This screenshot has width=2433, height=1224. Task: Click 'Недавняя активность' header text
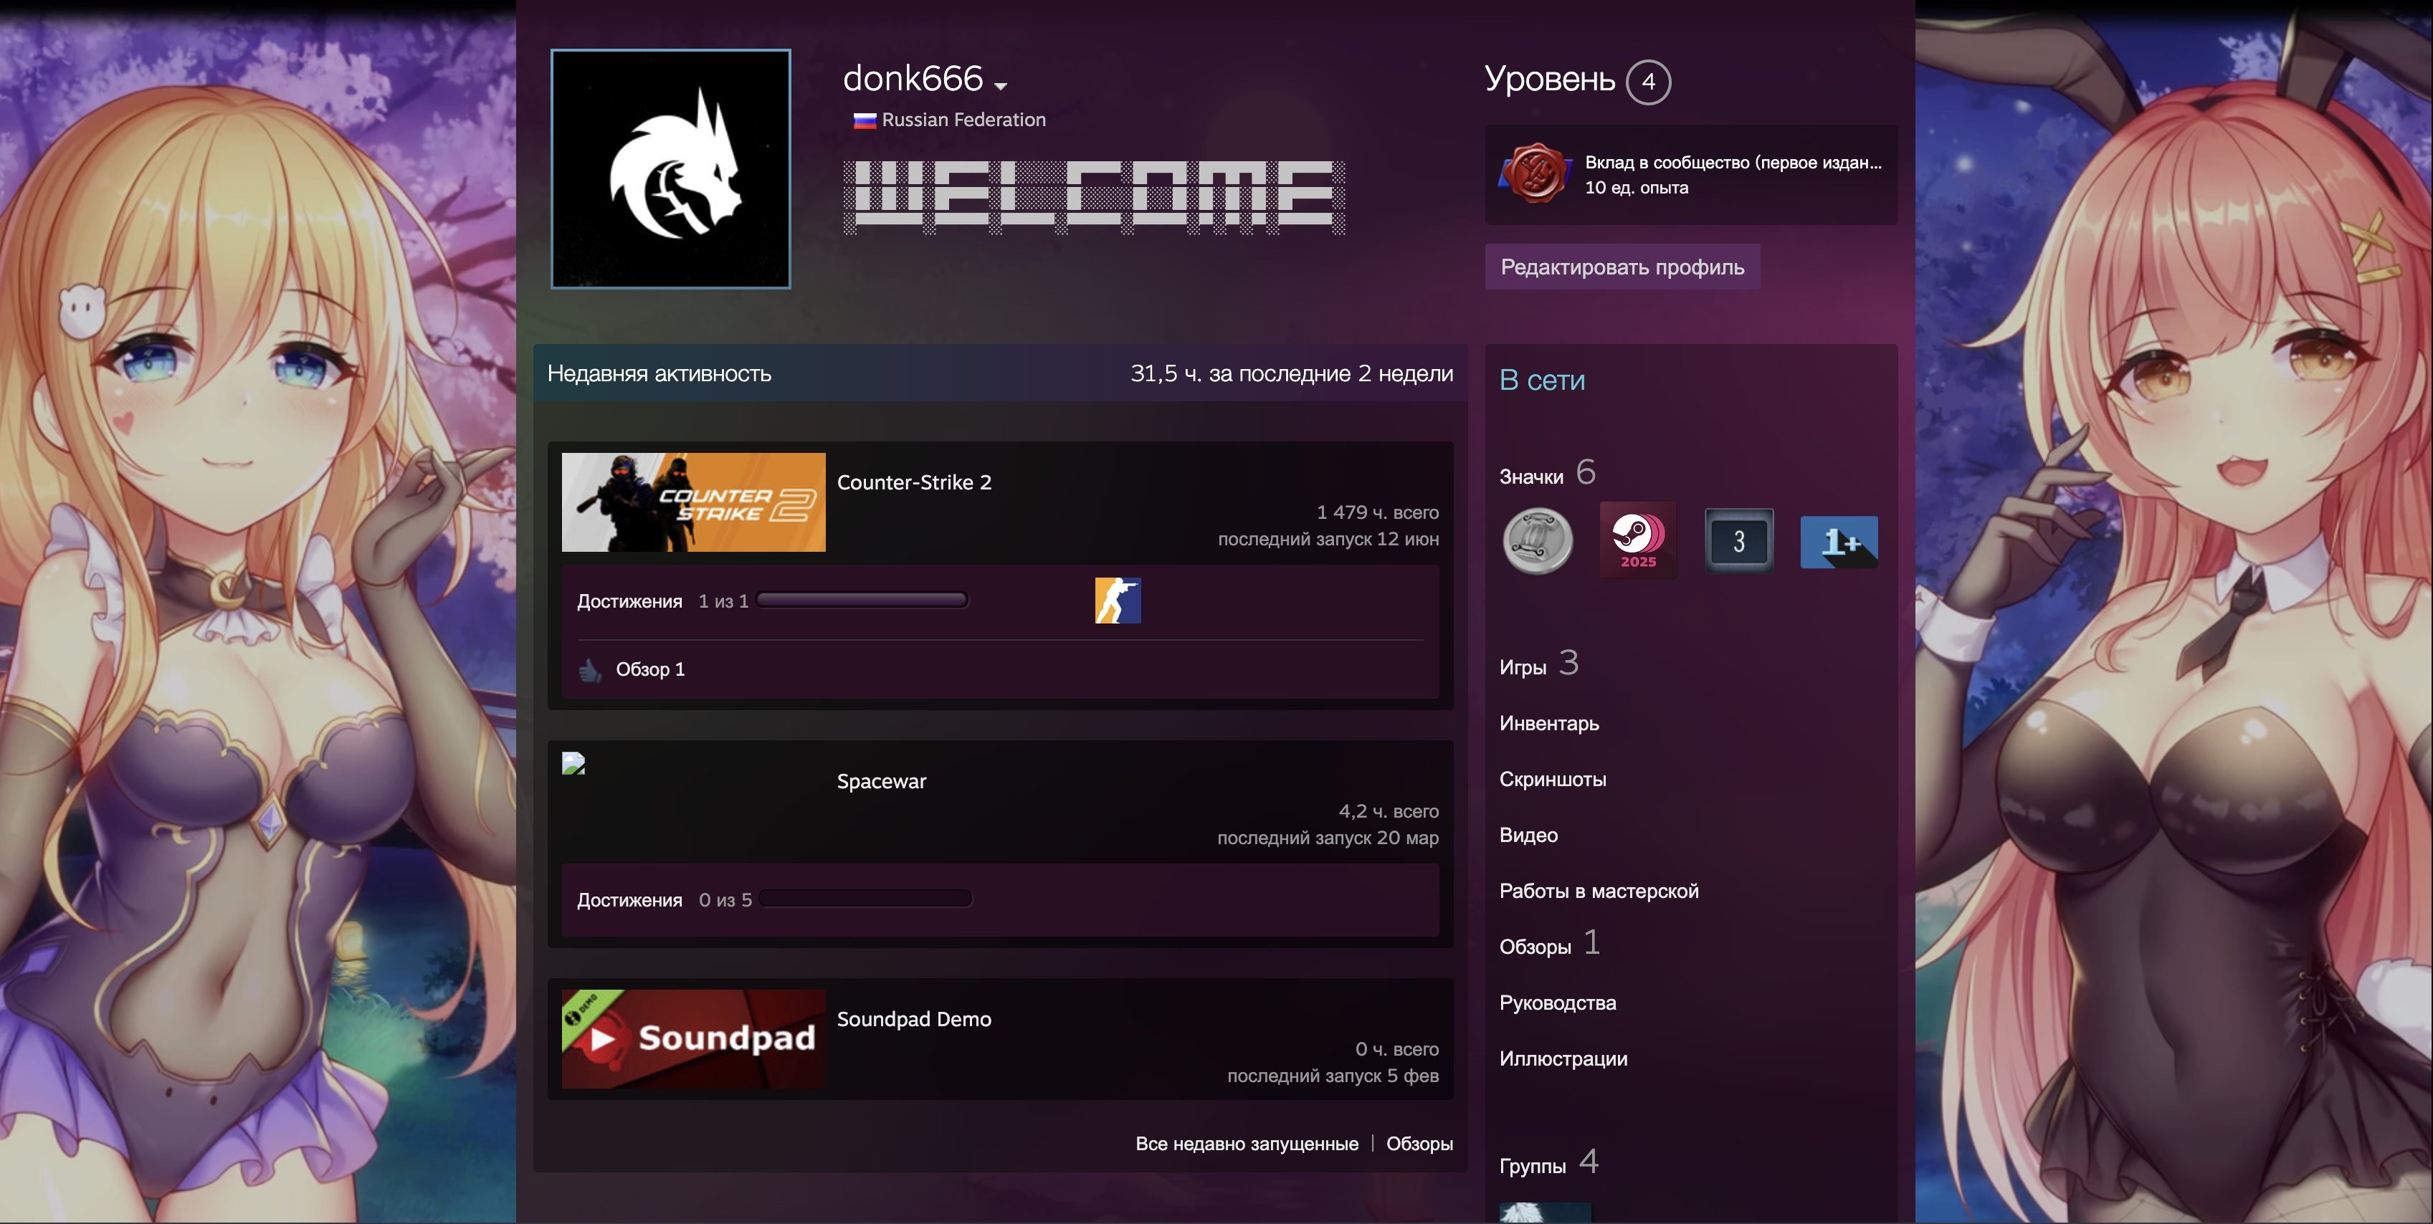(660, 374)
